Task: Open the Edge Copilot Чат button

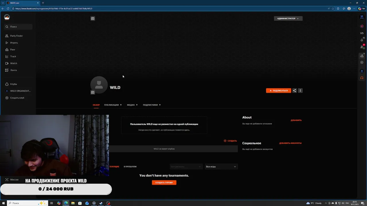Action: click(x=362, y=9)
